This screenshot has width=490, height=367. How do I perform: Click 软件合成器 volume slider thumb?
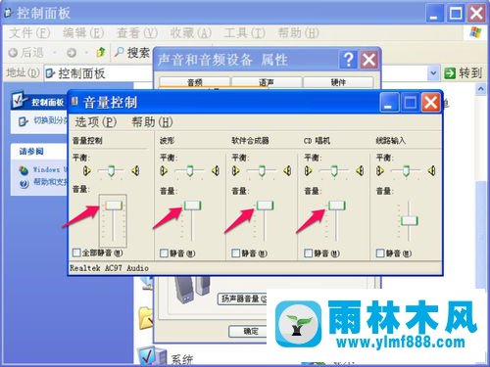(265, 206)
